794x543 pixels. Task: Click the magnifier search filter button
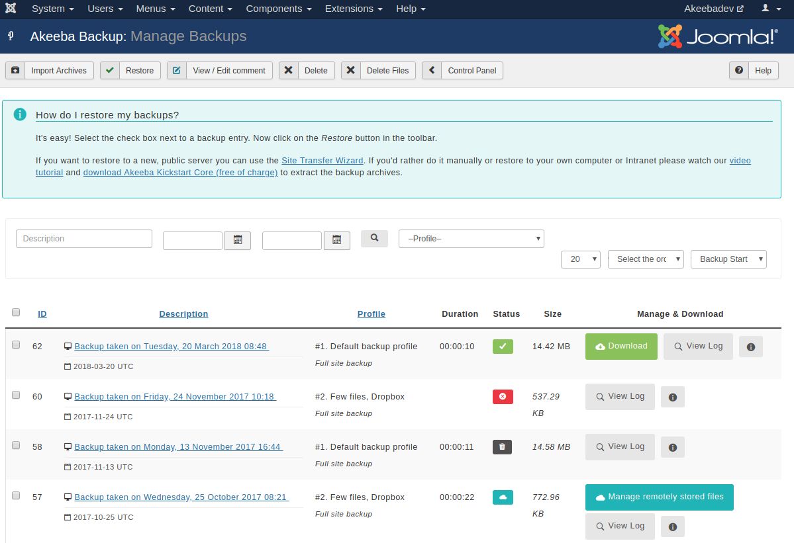click(x=374, y=238)
